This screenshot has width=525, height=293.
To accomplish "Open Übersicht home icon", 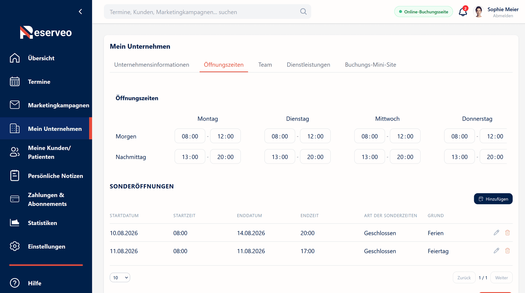I will (15, 58).
